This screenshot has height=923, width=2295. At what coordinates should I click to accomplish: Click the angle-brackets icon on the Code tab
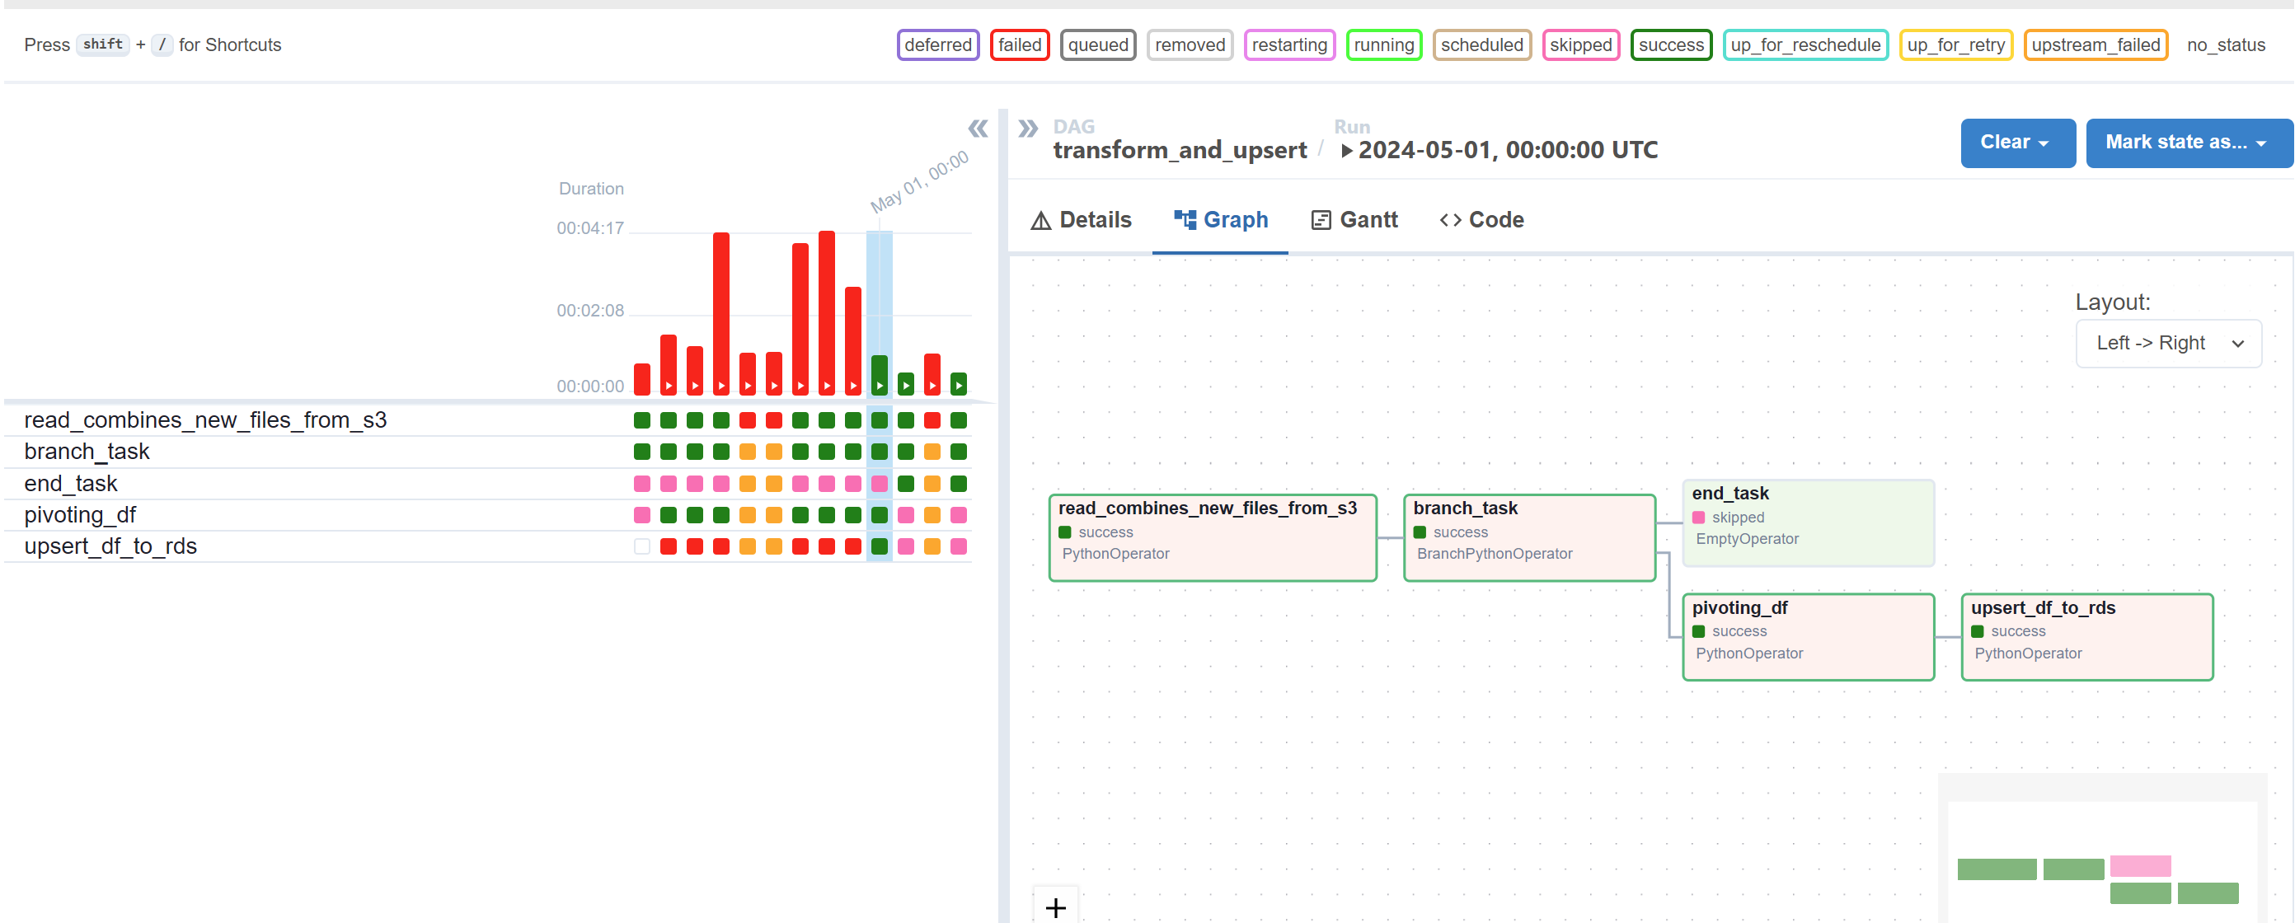(x=1450, y=219)
